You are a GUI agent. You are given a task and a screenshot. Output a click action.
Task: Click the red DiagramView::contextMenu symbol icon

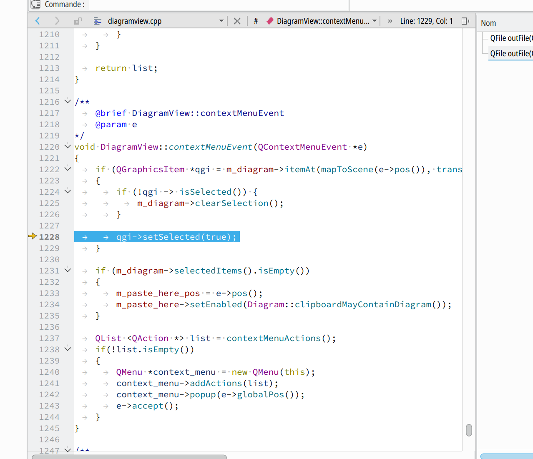point(270,21)
